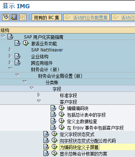This screenshot has width=135, height=157.
Task: Execute activity icon for Enjoy 事务 row
Action: point(62,127)
